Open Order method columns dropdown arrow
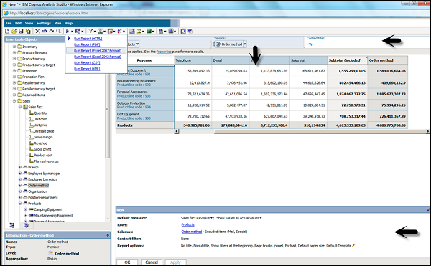The width and height of the screenshot is (431, 266). pyautogui.click(x=245, y=44)
